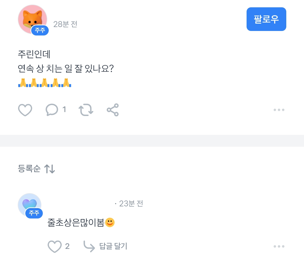Open comments via speech bubble icon
304x270 pixels.
pyautogui.click(x=52, y=110)
